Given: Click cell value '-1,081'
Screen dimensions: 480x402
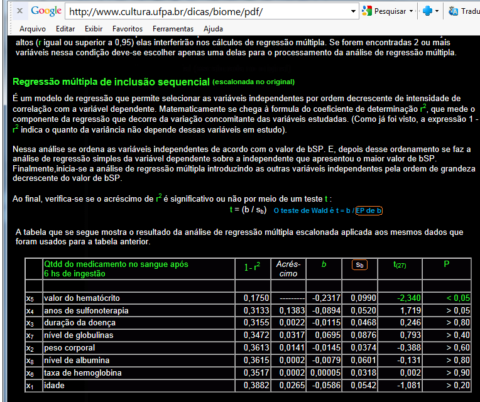Looking at the screenshot, I should (409, 386).
